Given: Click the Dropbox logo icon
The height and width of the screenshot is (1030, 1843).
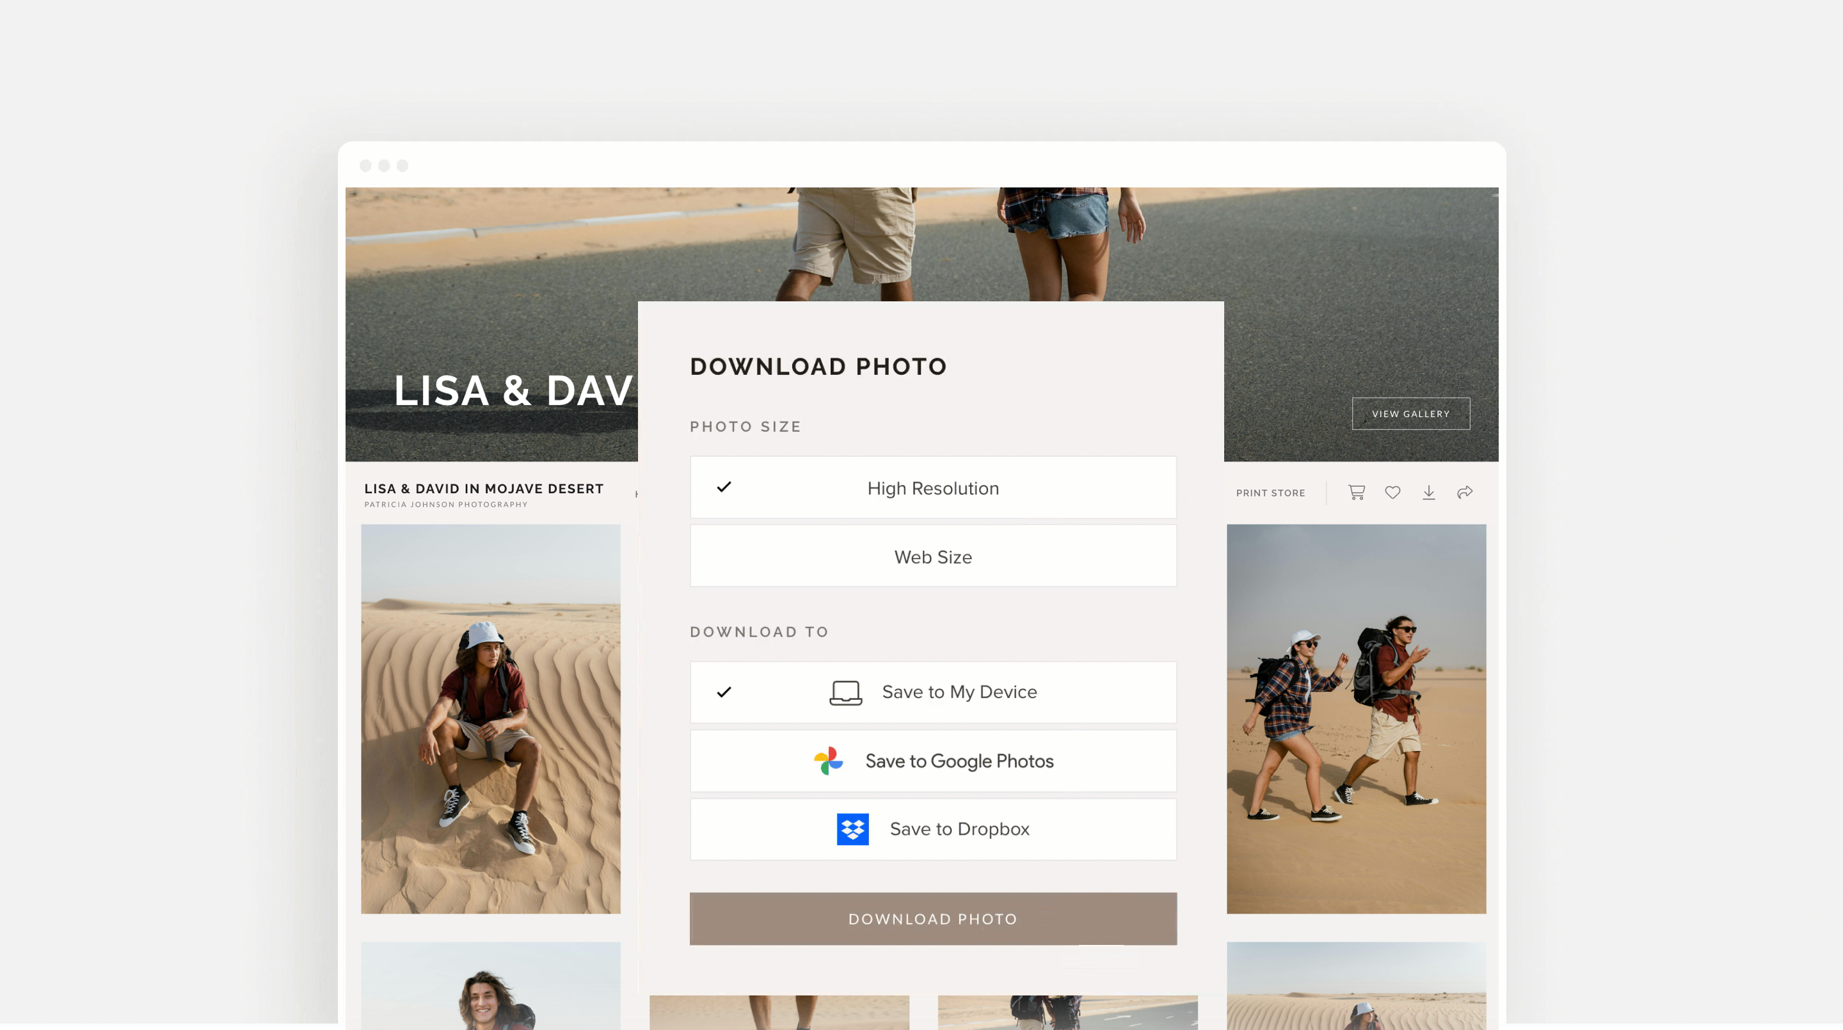Looking at the screenshot, I should point(853,829).
